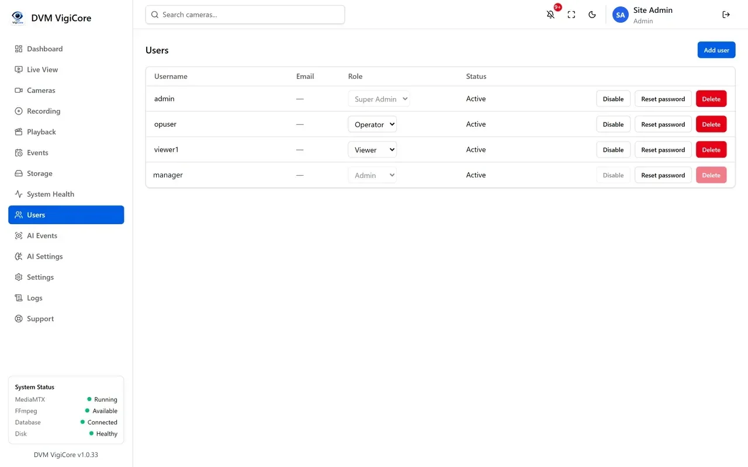Open Storage menu item
748x467 pixels.
(66, 173)
